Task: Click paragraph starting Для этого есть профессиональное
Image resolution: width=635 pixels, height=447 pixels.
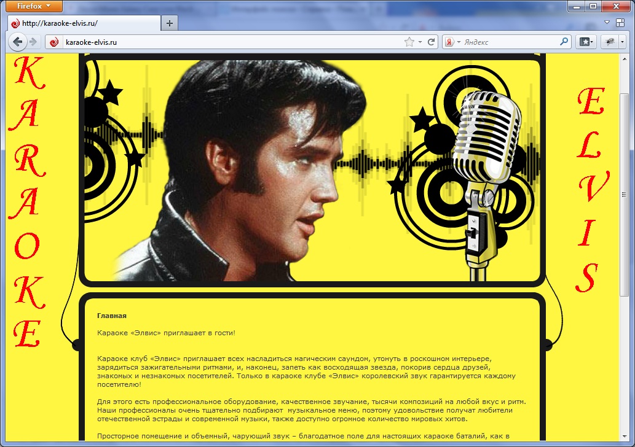Action: click(x=311, y=410)
